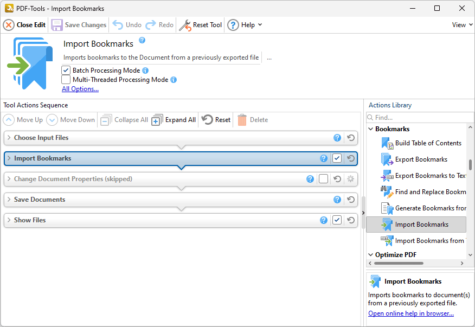Click the Move Down button
The image size is (475, 327).
[x=70, y=120]
